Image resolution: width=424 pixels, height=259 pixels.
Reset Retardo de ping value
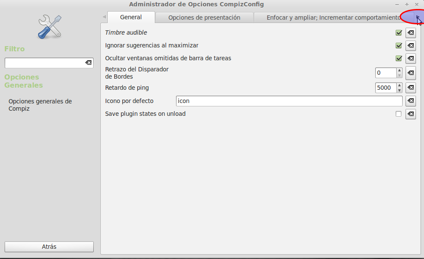410,88
